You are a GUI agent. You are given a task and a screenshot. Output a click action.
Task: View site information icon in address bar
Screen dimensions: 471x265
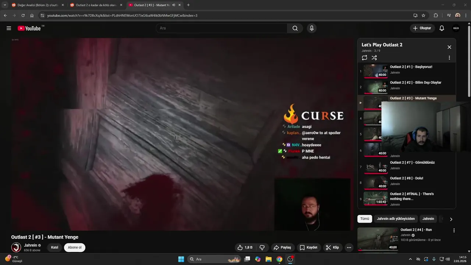coord(42,15)
